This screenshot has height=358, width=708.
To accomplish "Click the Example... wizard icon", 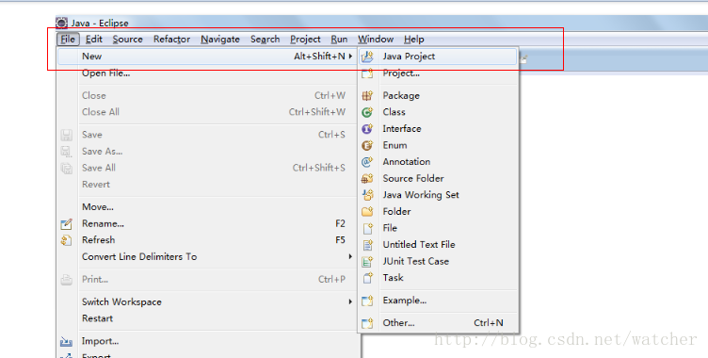I will [x=367, y=301].
